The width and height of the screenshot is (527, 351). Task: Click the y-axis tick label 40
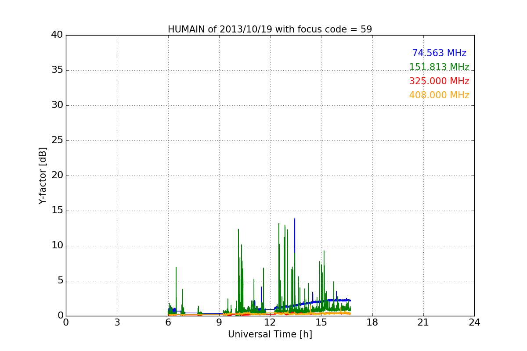click(57, 35)
